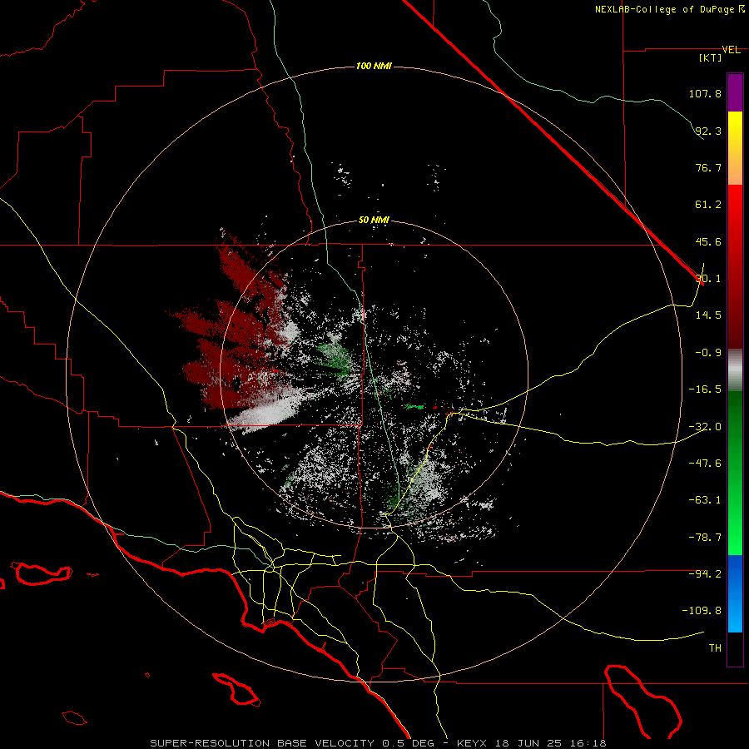
Task: Select the 61.2 legend value
Action: tap(708, 205)
